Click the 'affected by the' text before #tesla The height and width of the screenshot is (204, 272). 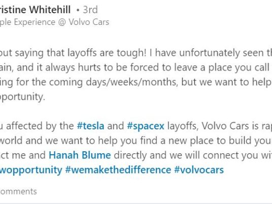tap(40, 126)
